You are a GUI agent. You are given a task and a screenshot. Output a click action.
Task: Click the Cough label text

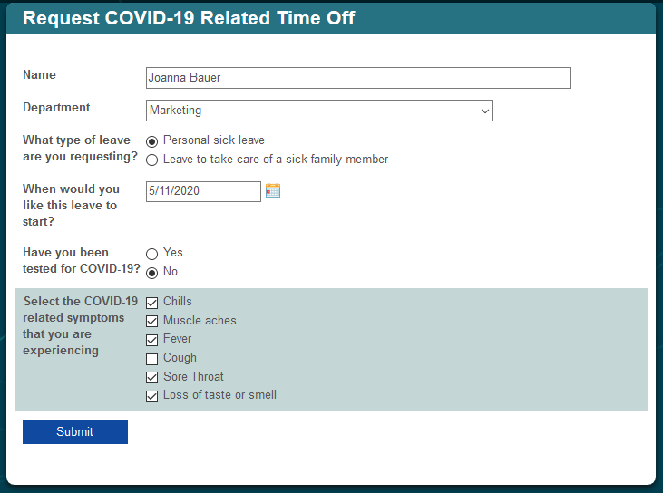coord(180,358)
